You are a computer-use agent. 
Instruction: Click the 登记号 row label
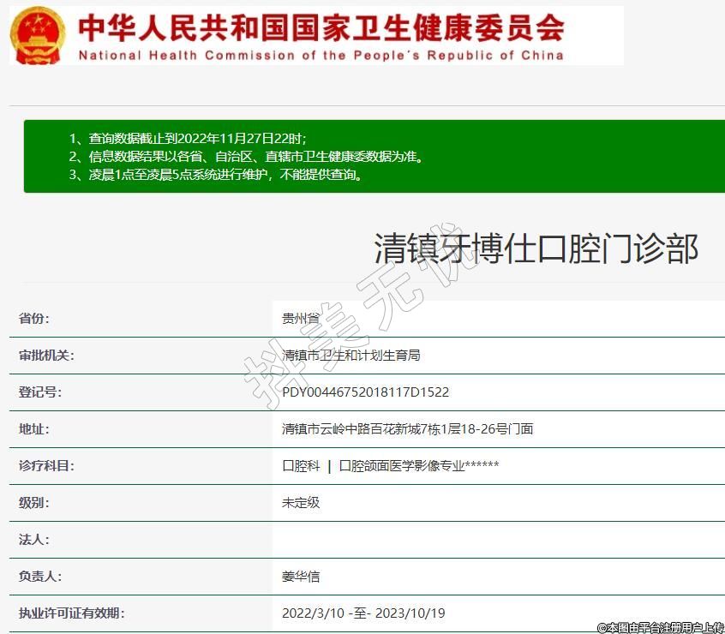point(40,392)
